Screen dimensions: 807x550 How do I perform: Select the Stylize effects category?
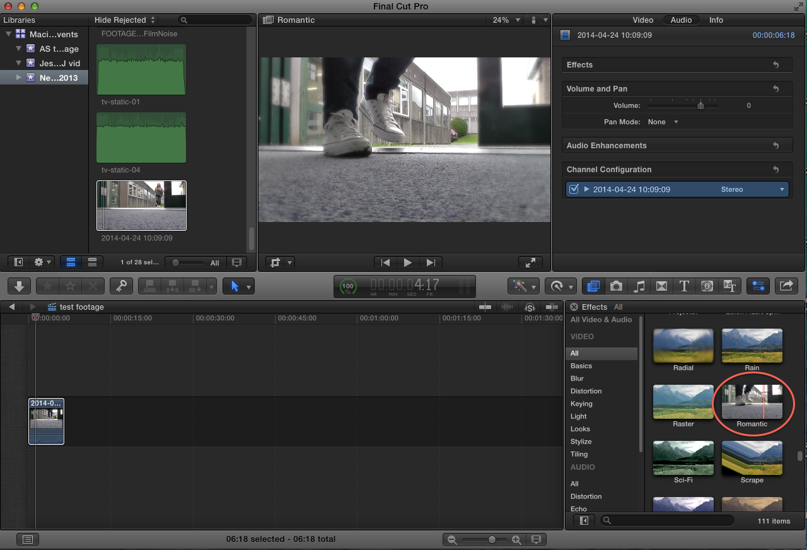581,442
